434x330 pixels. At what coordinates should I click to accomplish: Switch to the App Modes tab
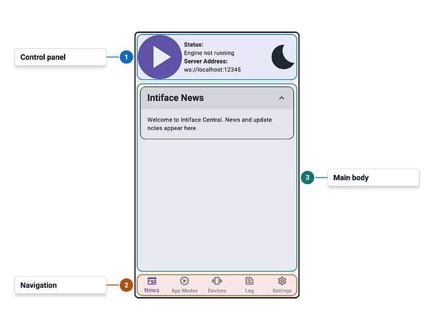tap(184, 285)
